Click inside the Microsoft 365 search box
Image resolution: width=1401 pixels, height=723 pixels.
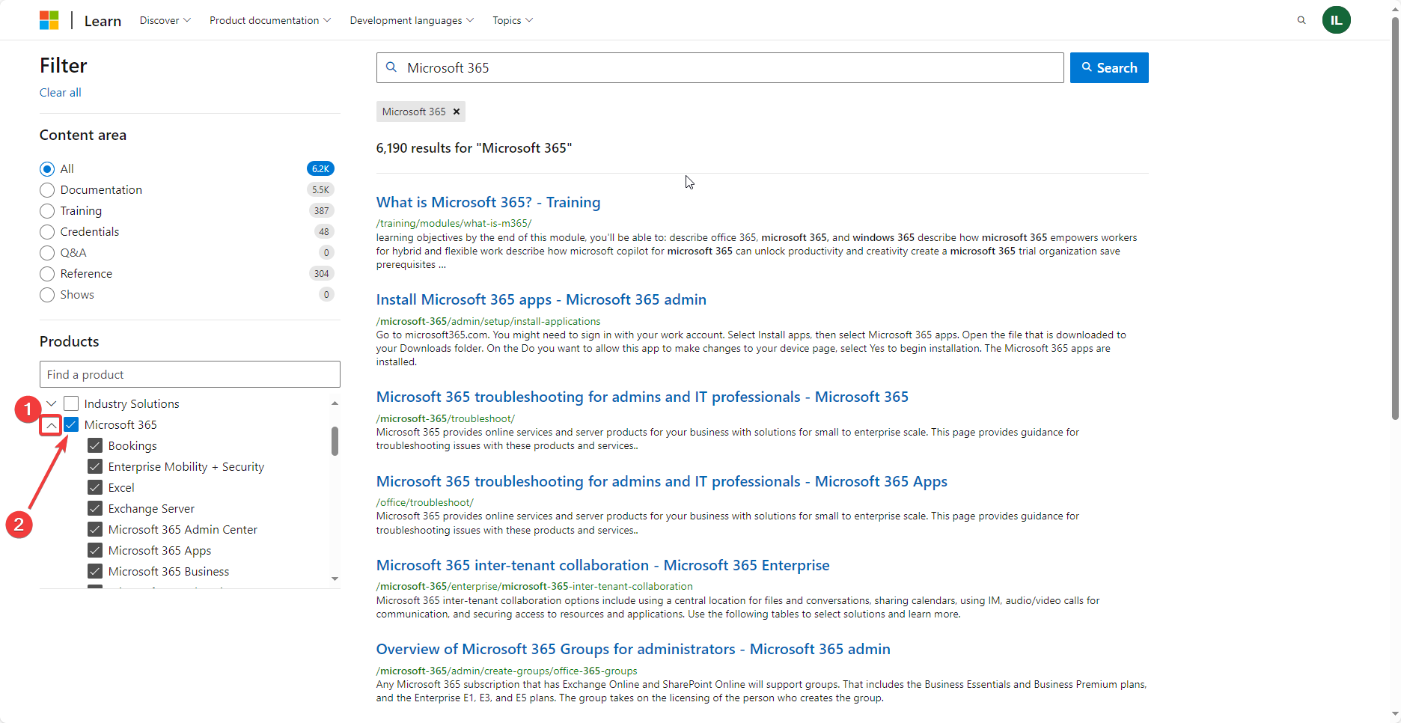point(720,68)
